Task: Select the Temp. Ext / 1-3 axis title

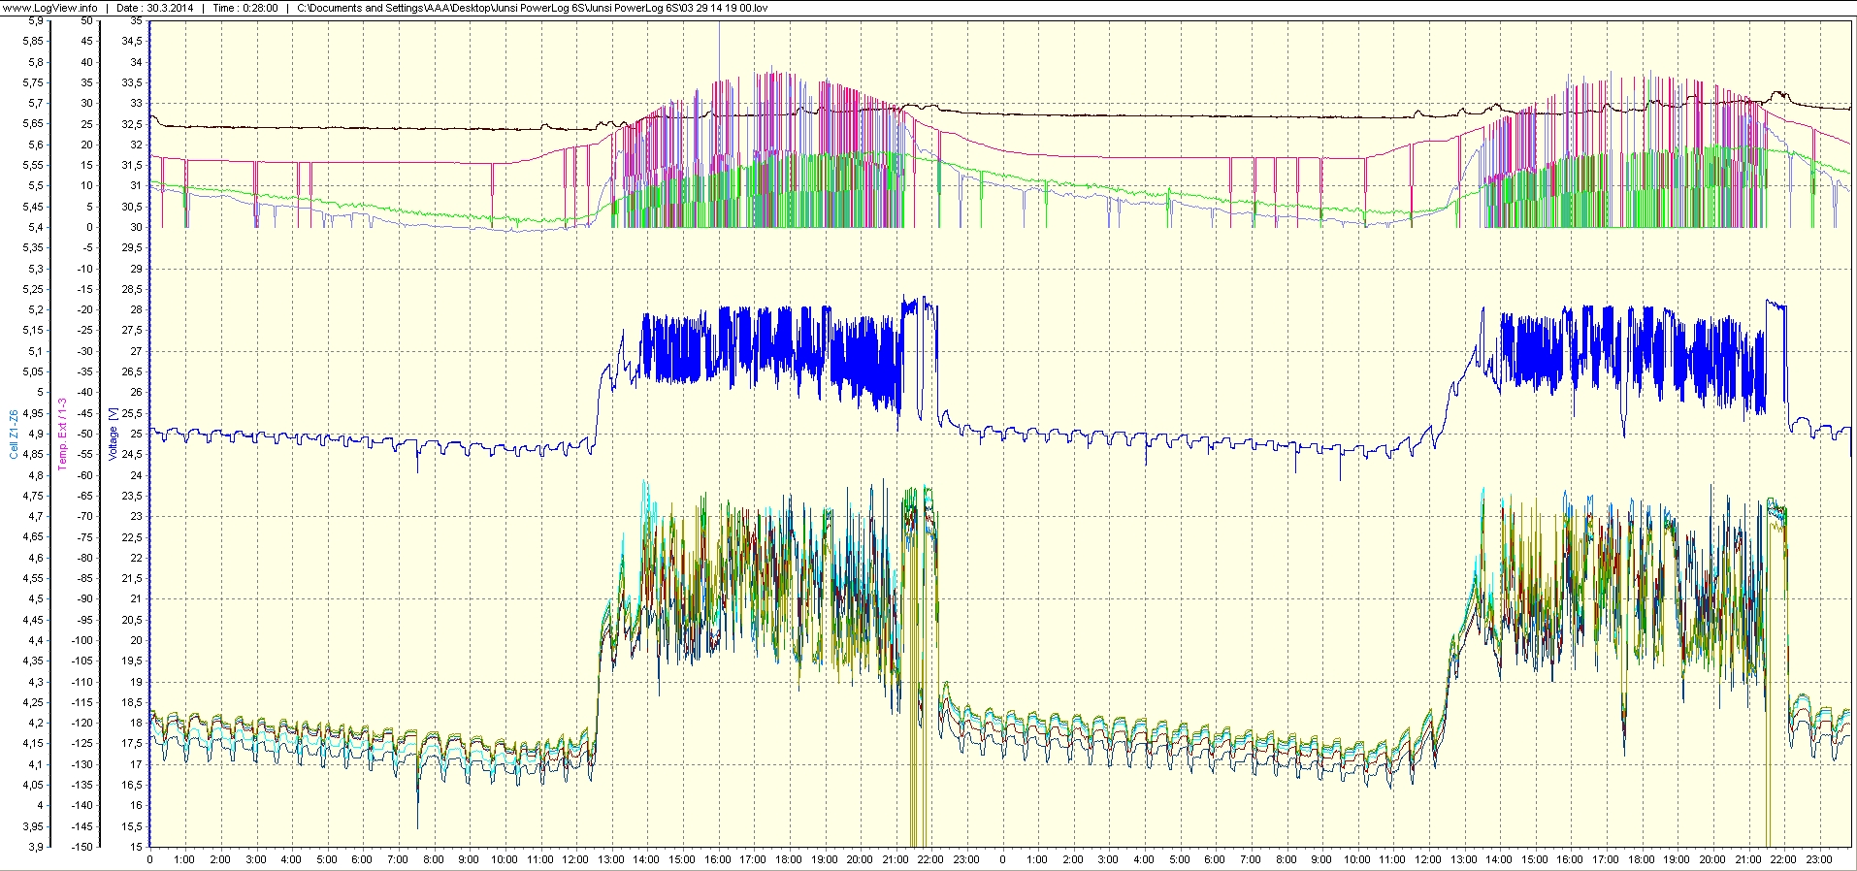Action: 63,434
